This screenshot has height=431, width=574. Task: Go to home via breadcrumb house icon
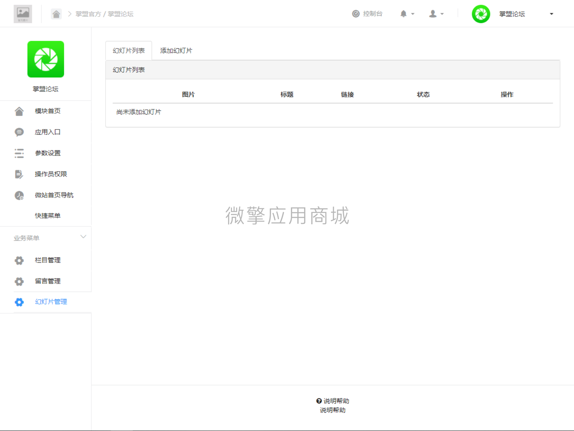point(56,14)
